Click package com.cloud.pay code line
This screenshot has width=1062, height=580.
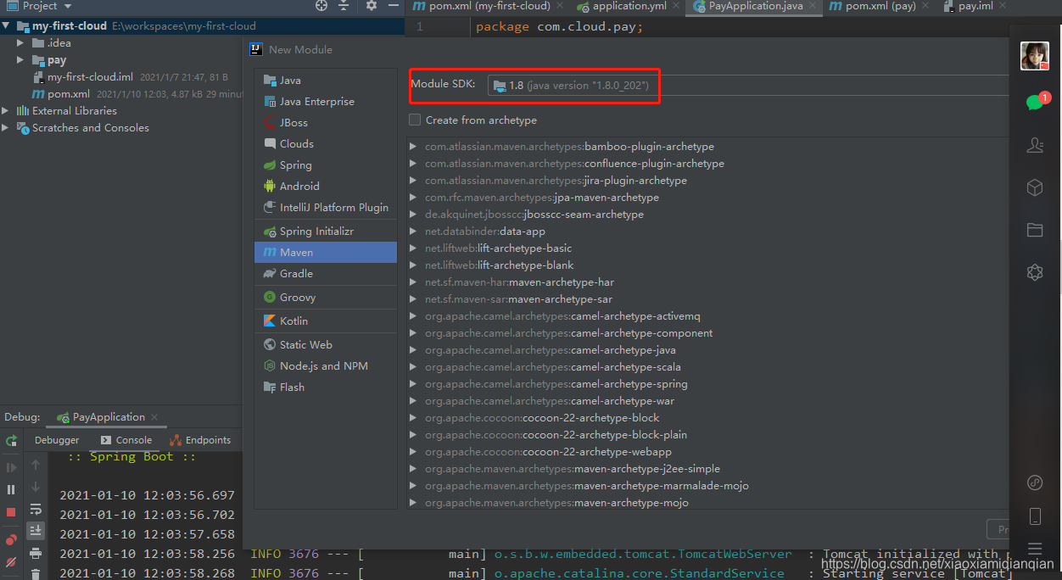(x=559, y=26)
